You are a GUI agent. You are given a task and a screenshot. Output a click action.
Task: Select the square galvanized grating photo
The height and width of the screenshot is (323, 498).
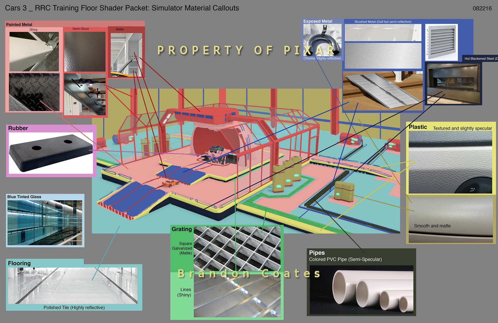237,249
